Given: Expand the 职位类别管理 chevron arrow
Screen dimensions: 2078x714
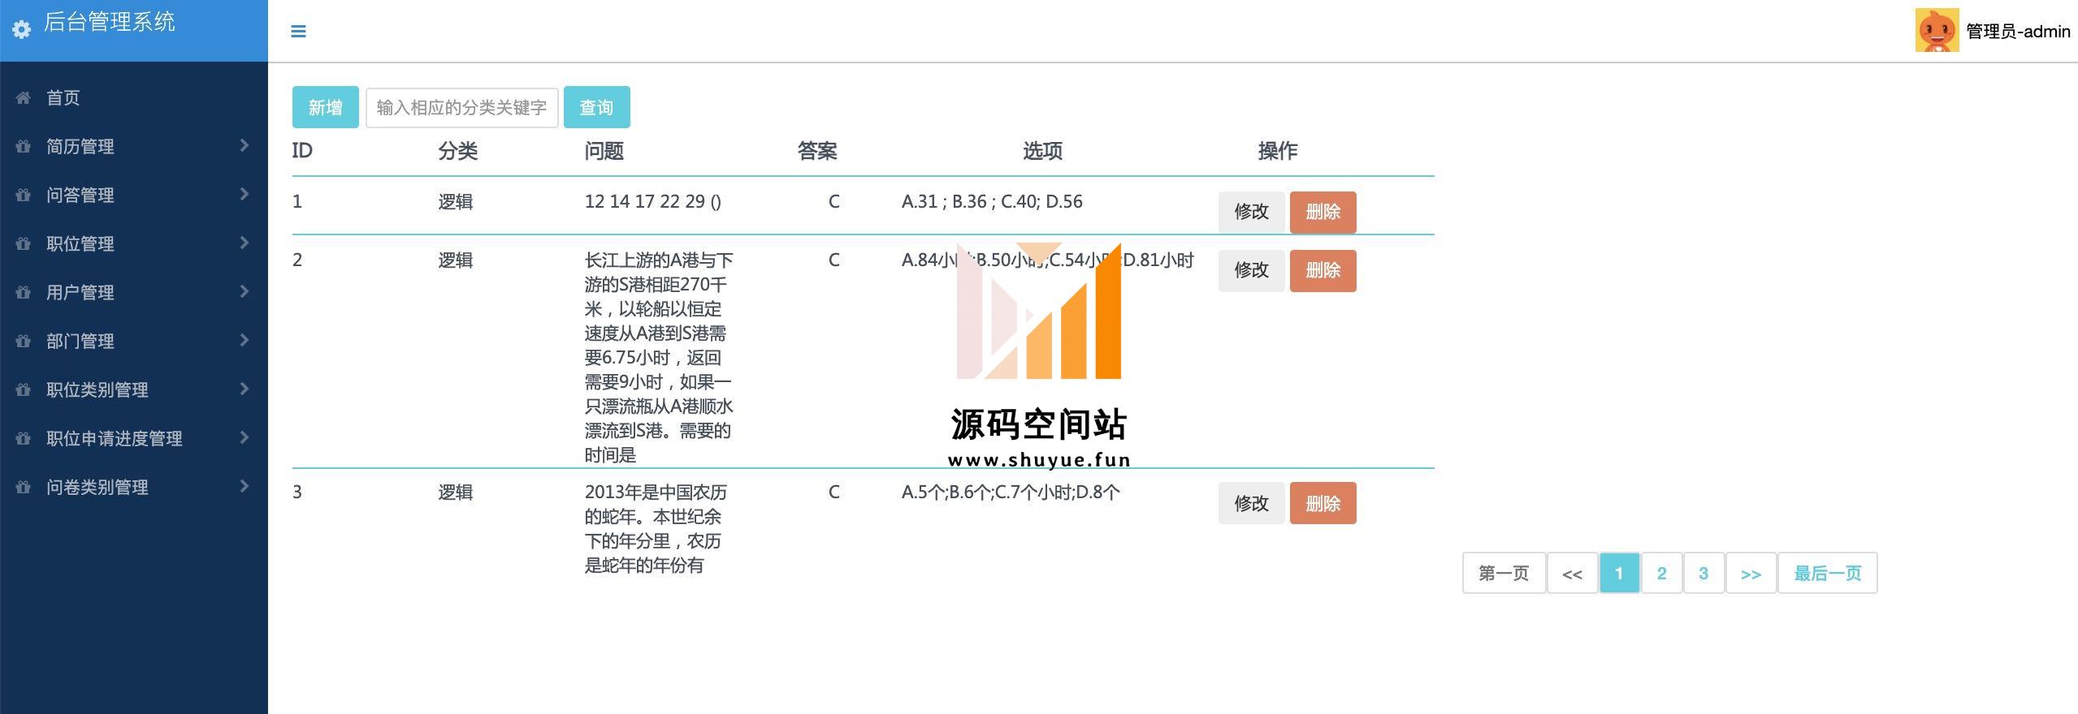Looking at the screenshot, I should pos(244,389).
